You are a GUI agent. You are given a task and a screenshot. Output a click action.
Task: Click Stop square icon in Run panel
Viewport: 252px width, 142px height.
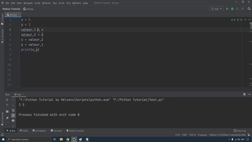click(7, 105)
